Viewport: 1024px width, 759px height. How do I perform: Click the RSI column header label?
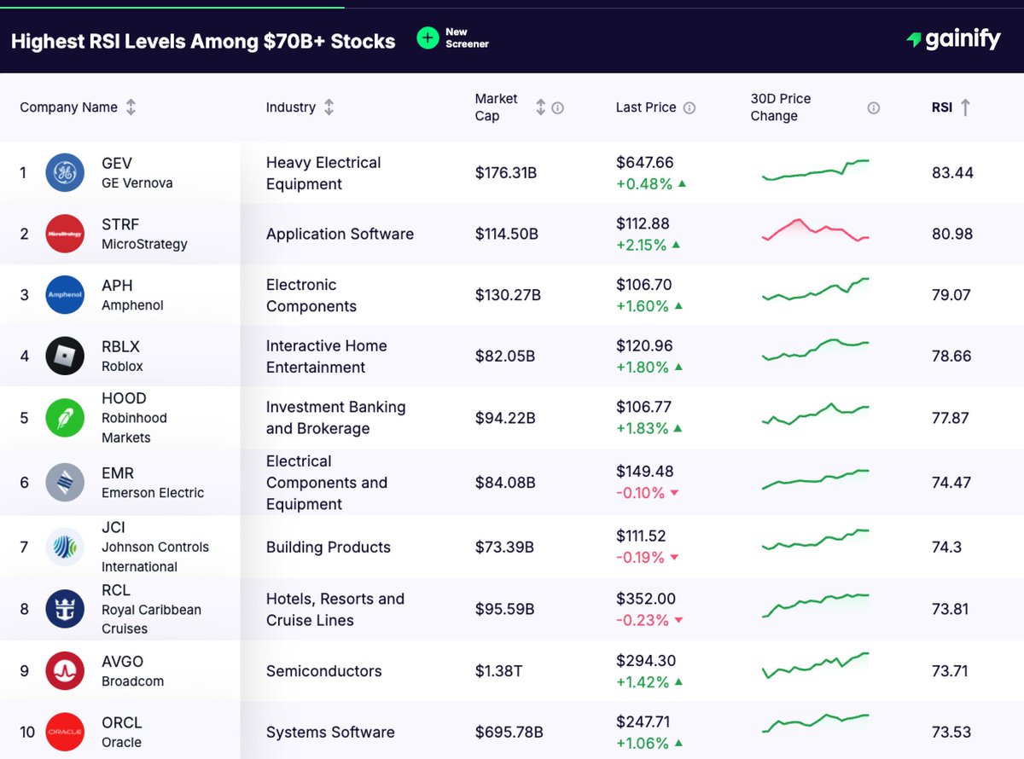click(943, 107)
